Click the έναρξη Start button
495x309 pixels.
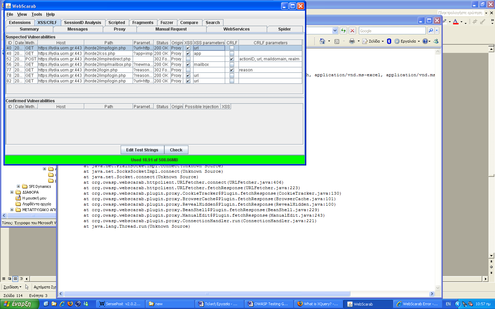[19, 304]
